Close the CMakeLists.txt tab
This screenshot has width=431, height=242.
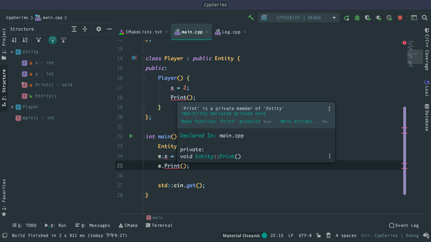166,32
